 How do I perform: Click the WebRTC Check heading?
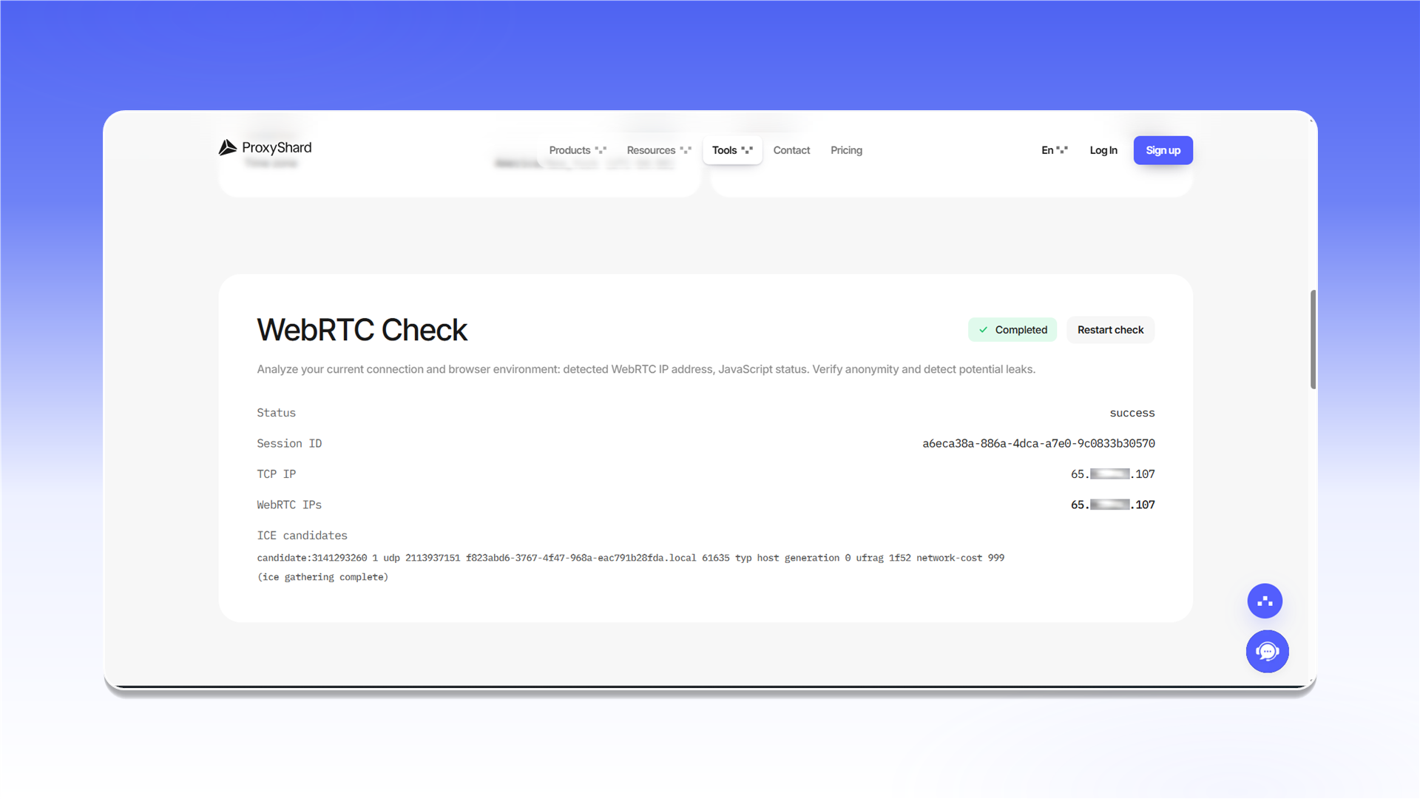362,330
